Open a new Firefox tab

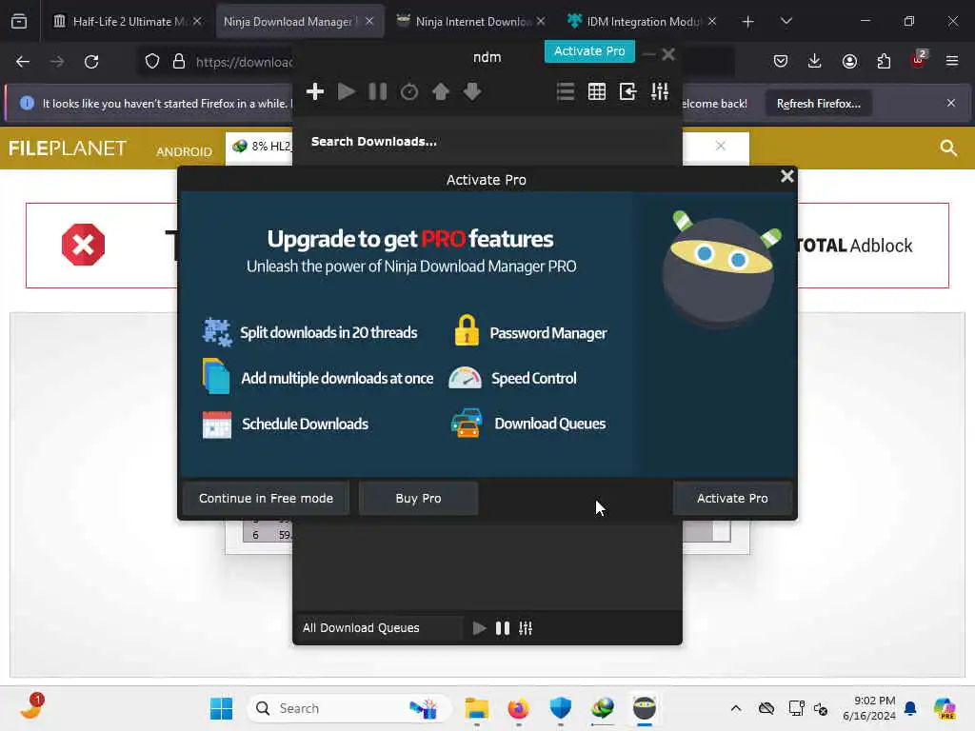tap(748, 22)
